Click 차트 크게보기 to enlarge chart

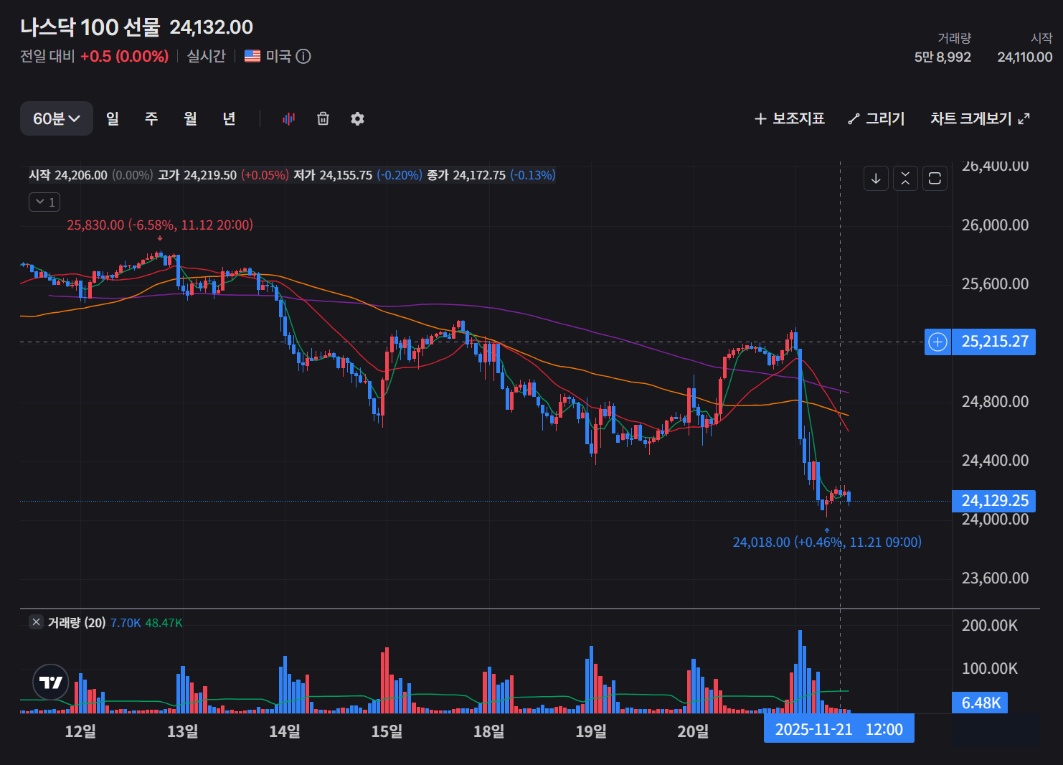980,118
